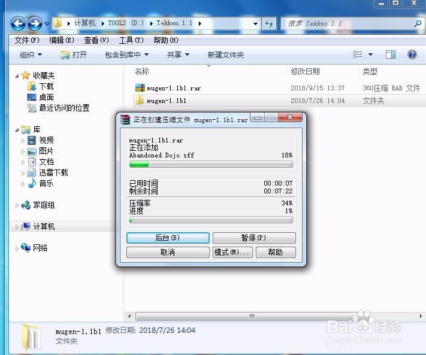The width and height of the screenshot is (426, 355).
Task: Click the large folder icon in details pane
Action: 32,336
